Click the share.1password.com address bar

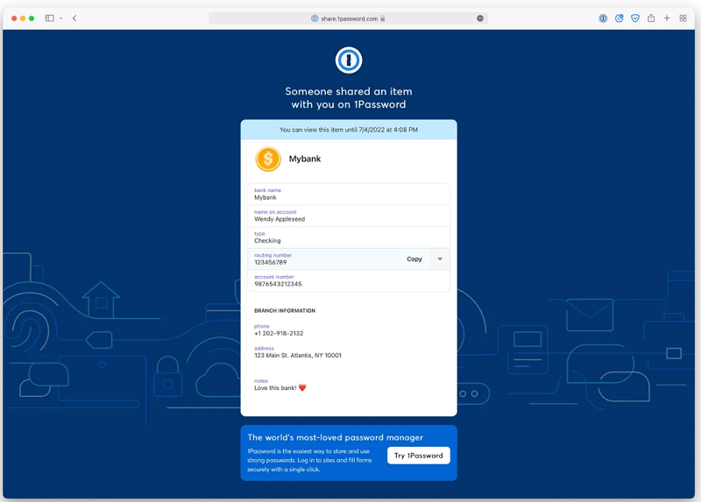[x=348, y=18]
